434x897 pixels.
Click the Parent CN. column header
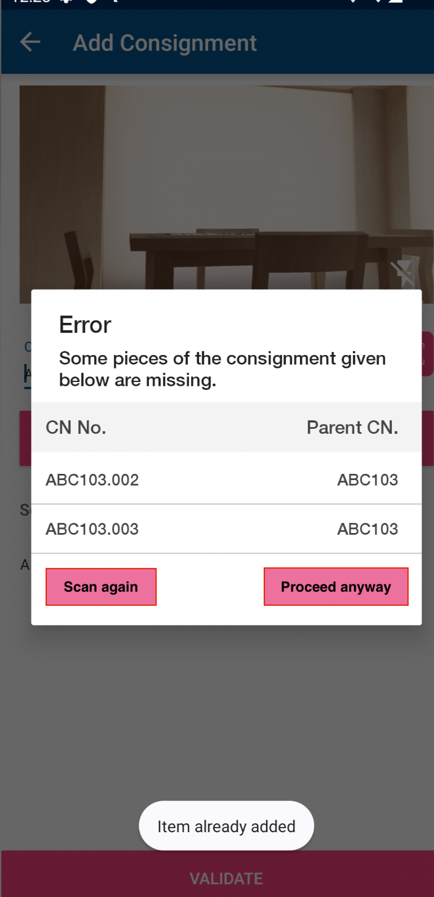click(x=352, y=428)
